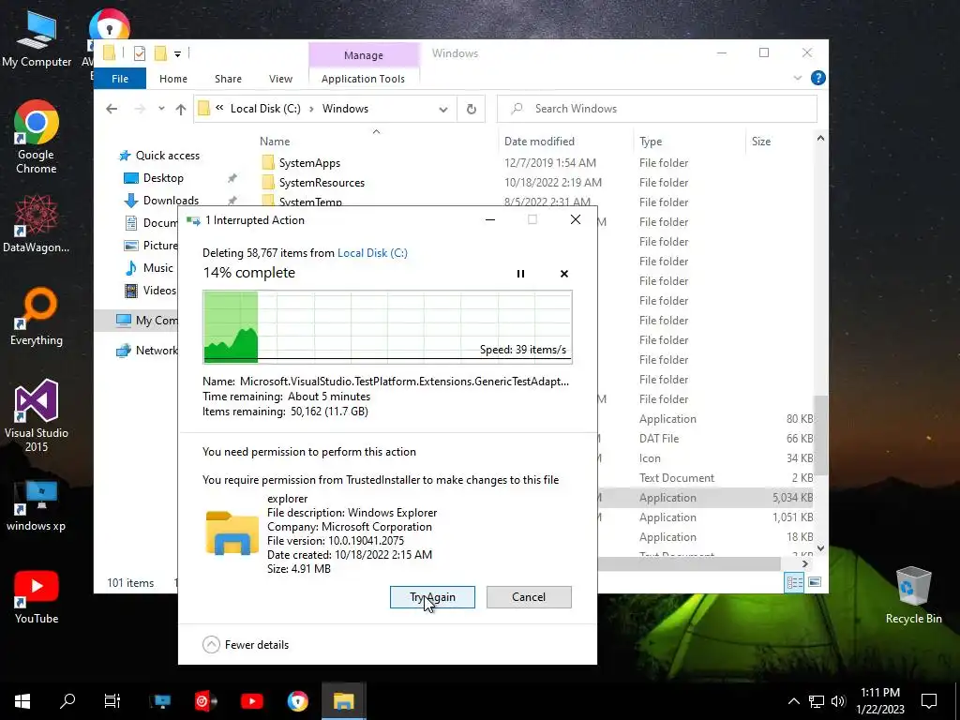Select the SystemApps folder
Image resolution: width=960 pixels, height=720 pixels.
click(309, 163)
